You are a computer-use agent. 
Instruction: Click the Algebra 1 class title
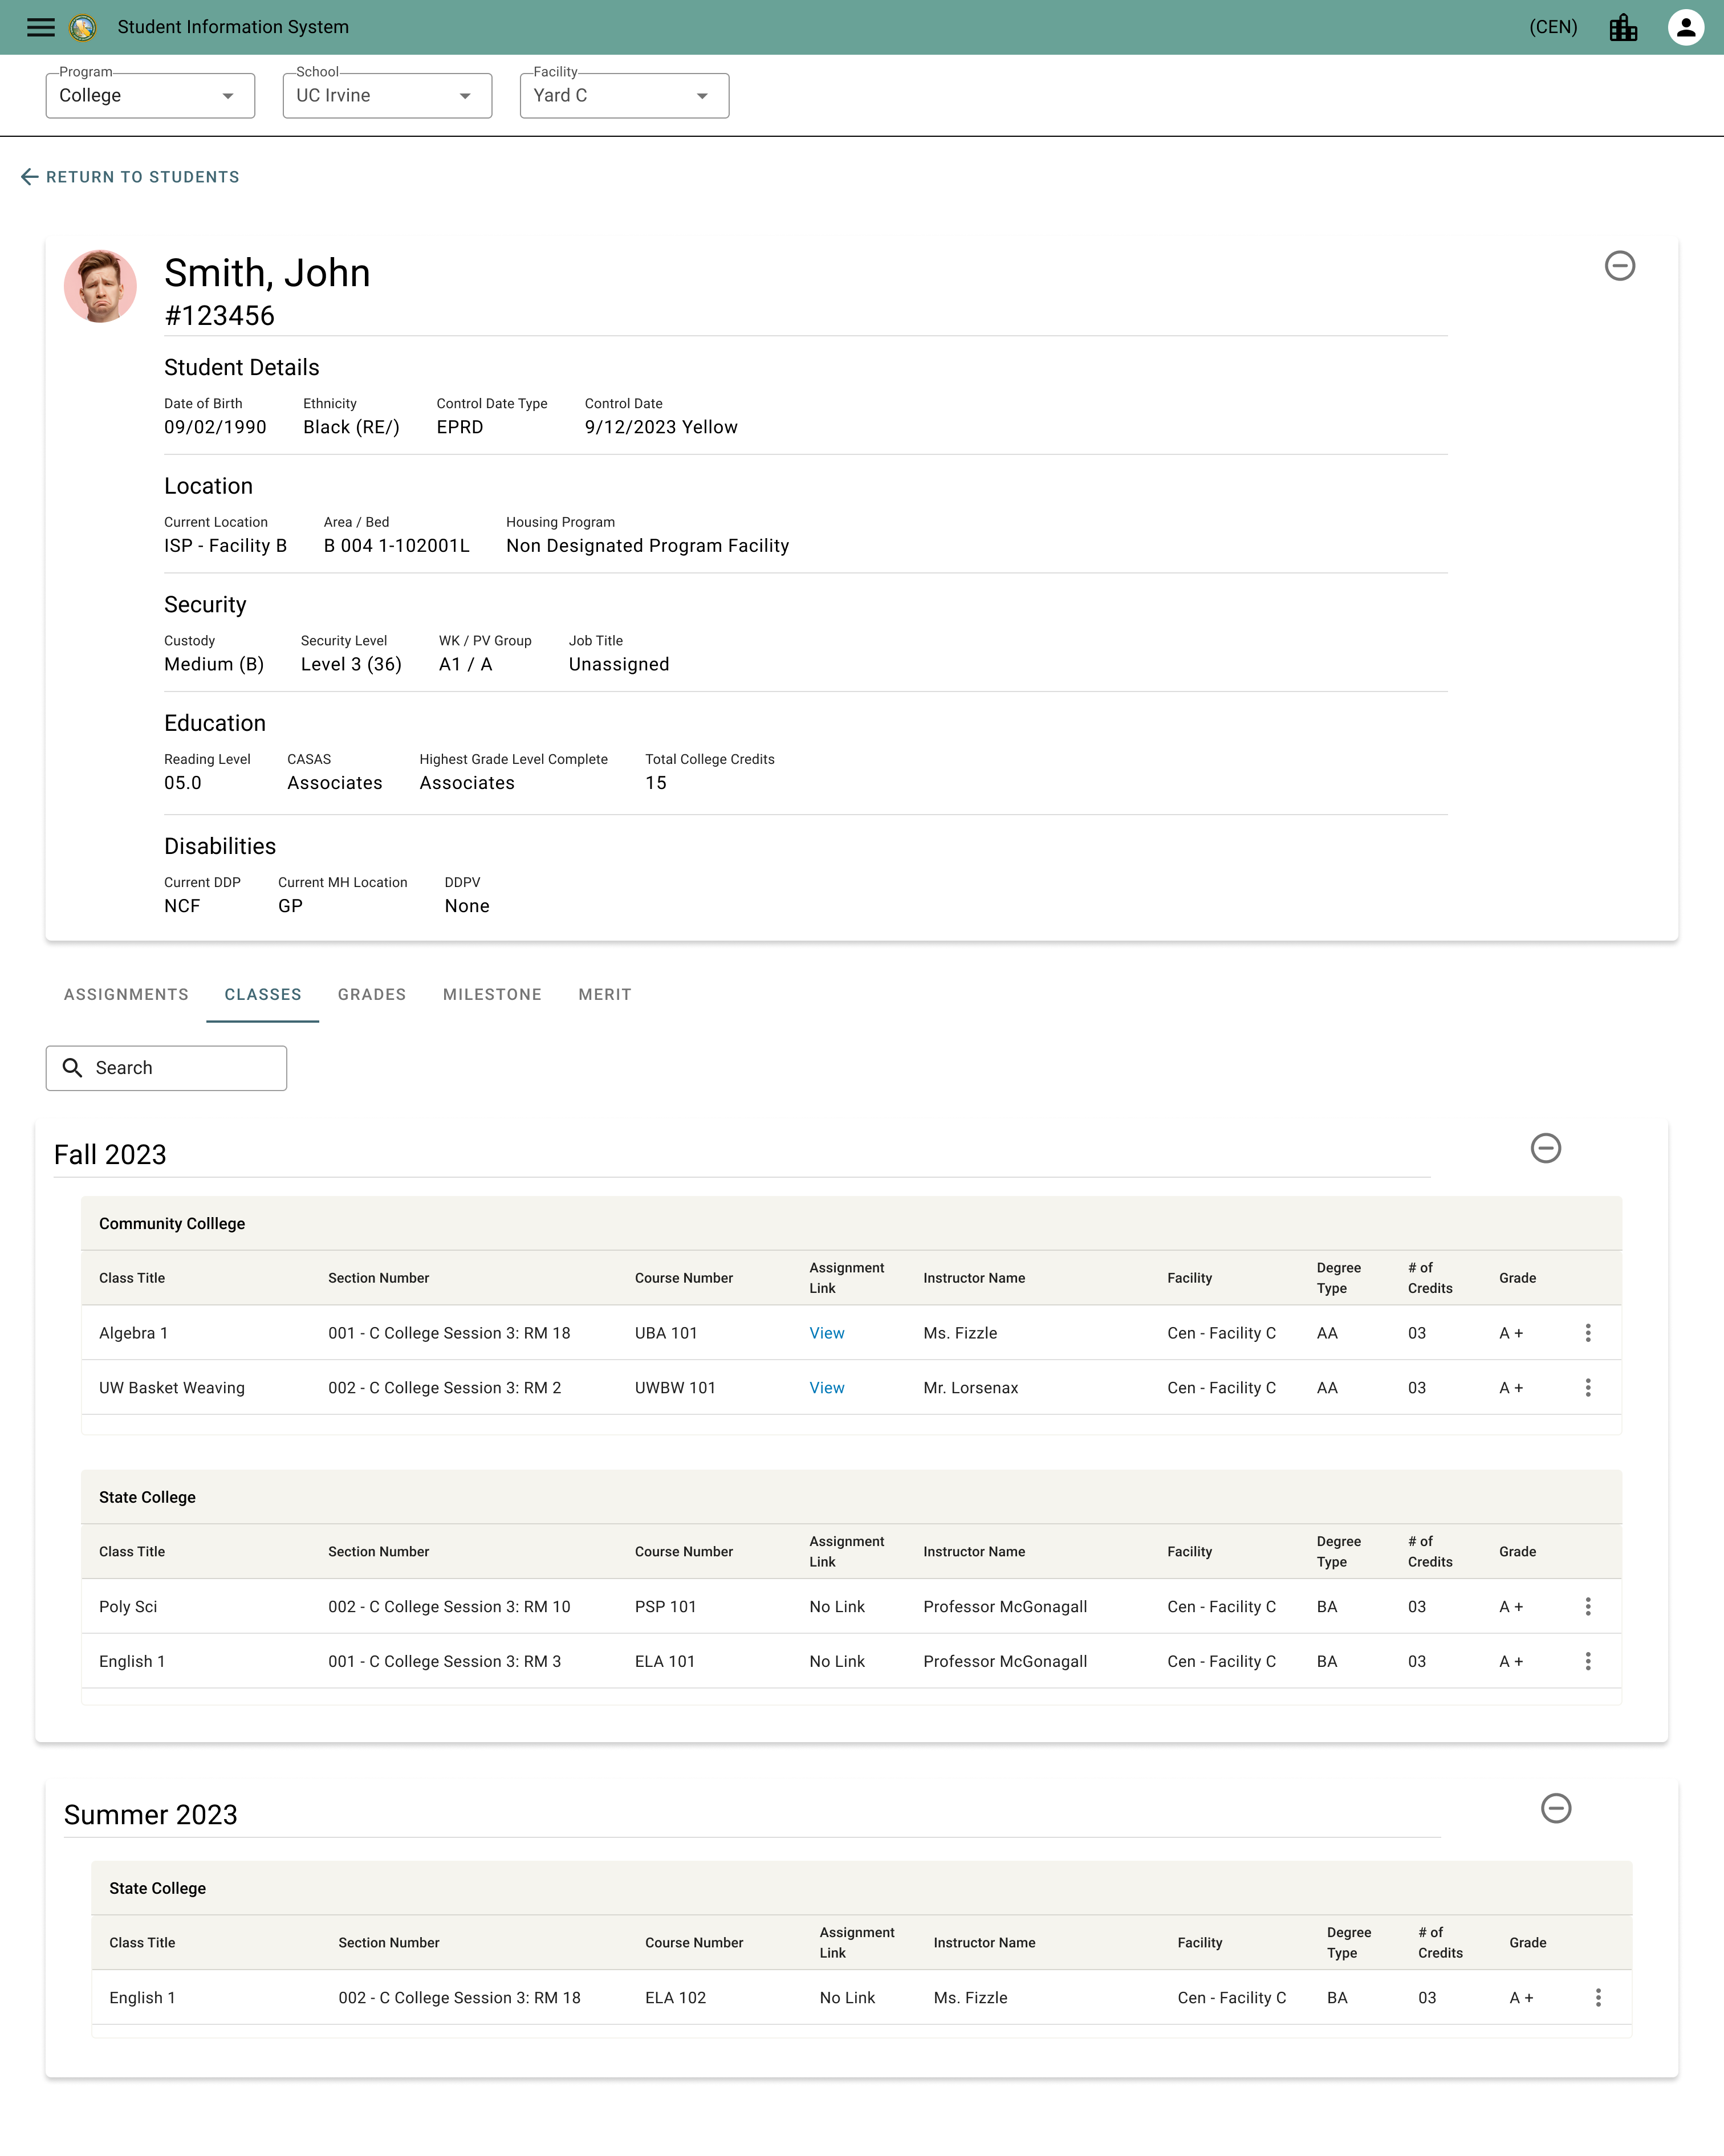tap(134, 1333)
